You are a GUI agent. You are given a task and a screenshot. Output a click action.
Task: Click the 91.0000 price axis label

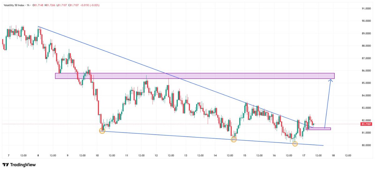366,8
